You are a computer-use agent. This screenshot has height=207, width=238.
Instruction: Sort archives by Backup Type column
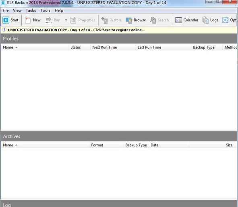pyautogui.click(x=136, y=145)
